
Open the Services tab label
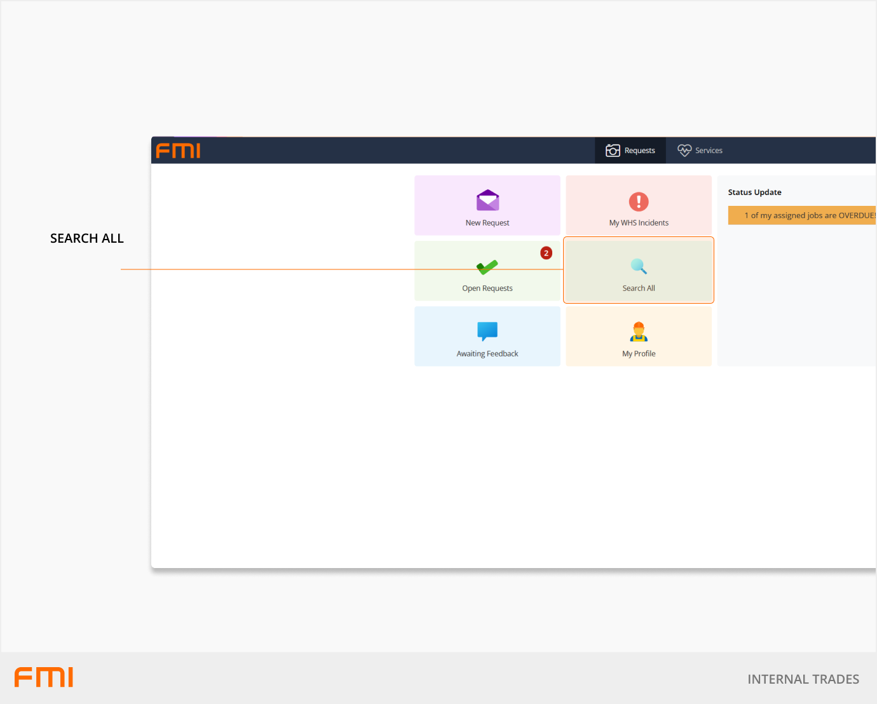coord(709,151)
